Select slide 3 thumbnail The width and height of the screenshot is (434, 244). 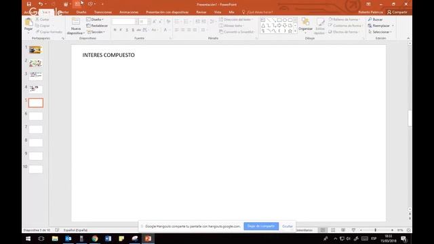tap(36, 76)
